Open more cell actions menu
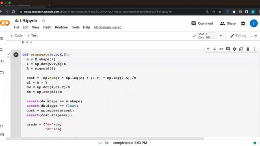 pyautogui.click(x=255, y=49)
